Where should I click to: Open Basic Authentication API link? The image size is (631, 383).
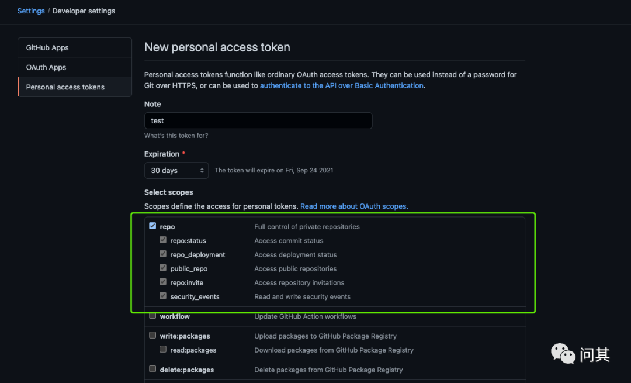point(341,85)
